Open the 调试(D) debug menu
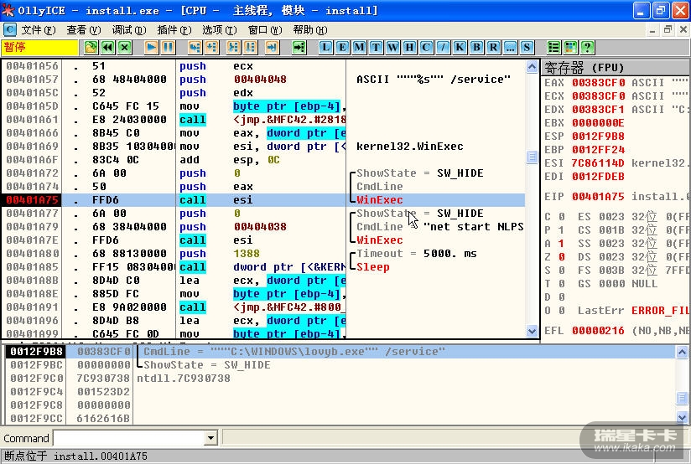Image resolution: width=691 pixels, height=464 pixels. tap(128, 29)
